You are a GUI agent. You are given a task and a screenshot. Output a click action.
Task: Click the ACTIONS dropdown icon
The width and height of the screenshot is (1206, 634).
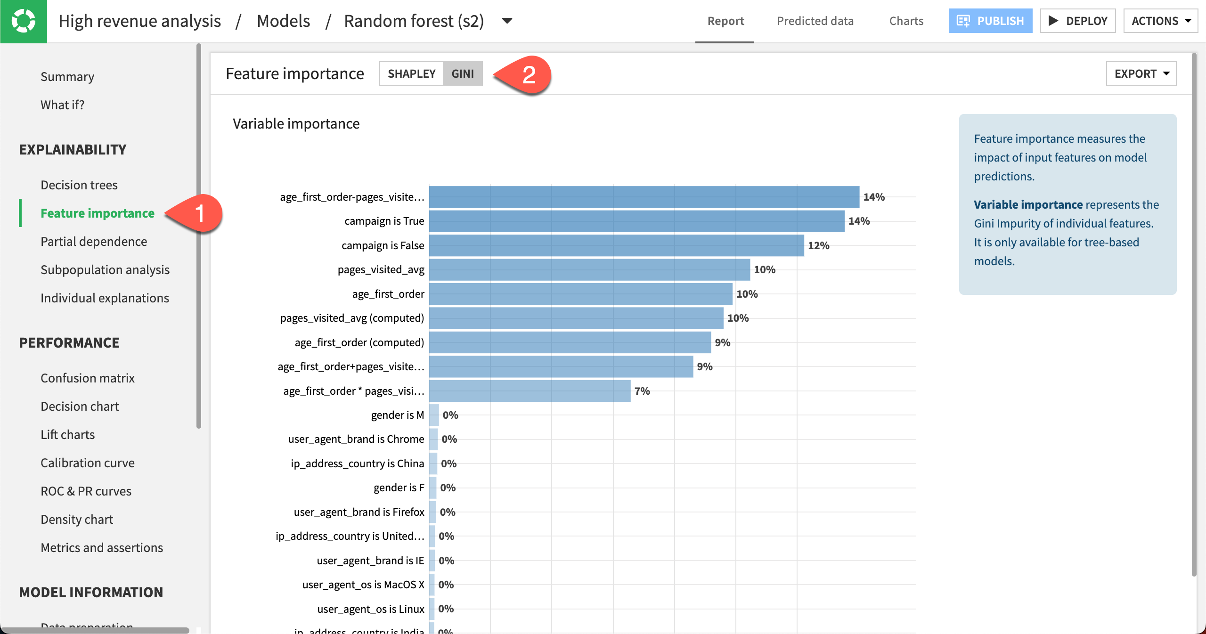tap(1189, 20)
